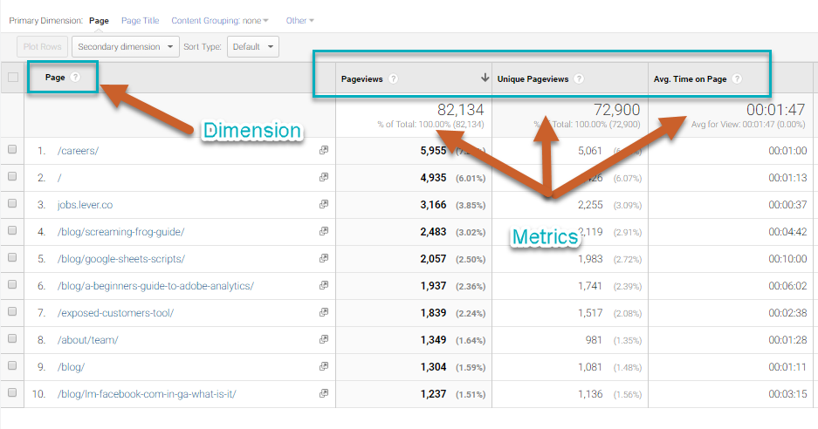Tick the select-all checkbox in table header
818x429 pixels.
click(x=12, y=78)
